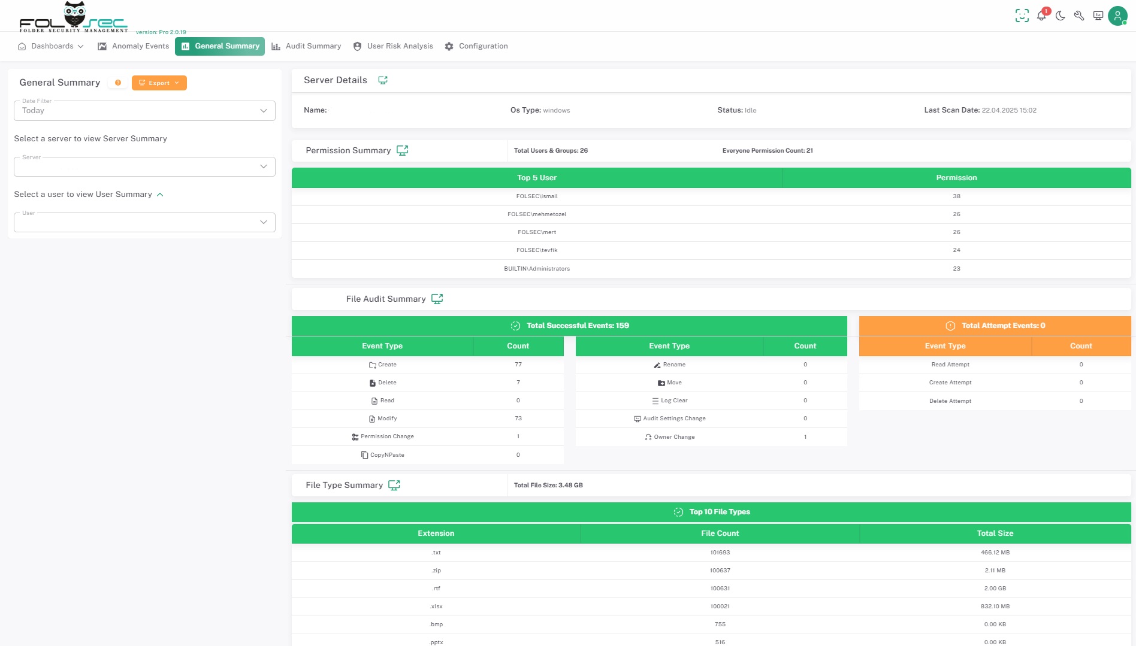Image resolution: width=1136 pixels, height=646 pixels.
Task: Open the notifications bell
Action: coord(1041,16)
